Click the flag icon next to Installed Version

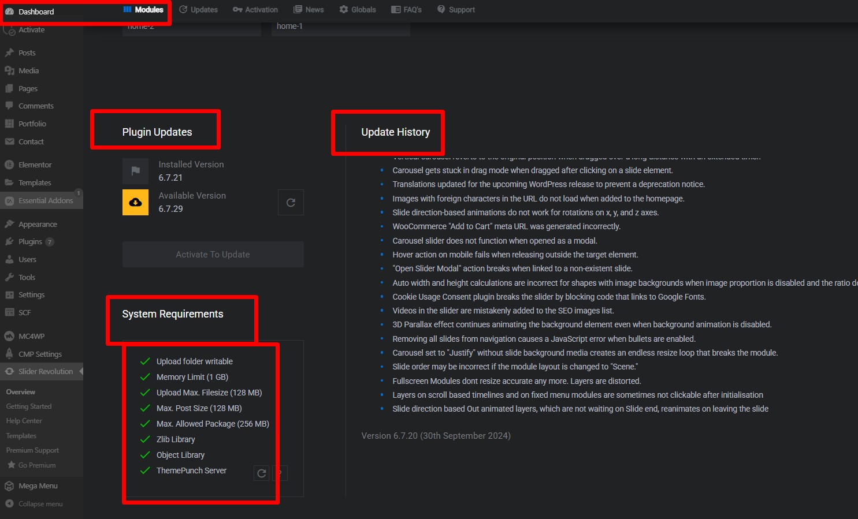click(x=135, y=171)
